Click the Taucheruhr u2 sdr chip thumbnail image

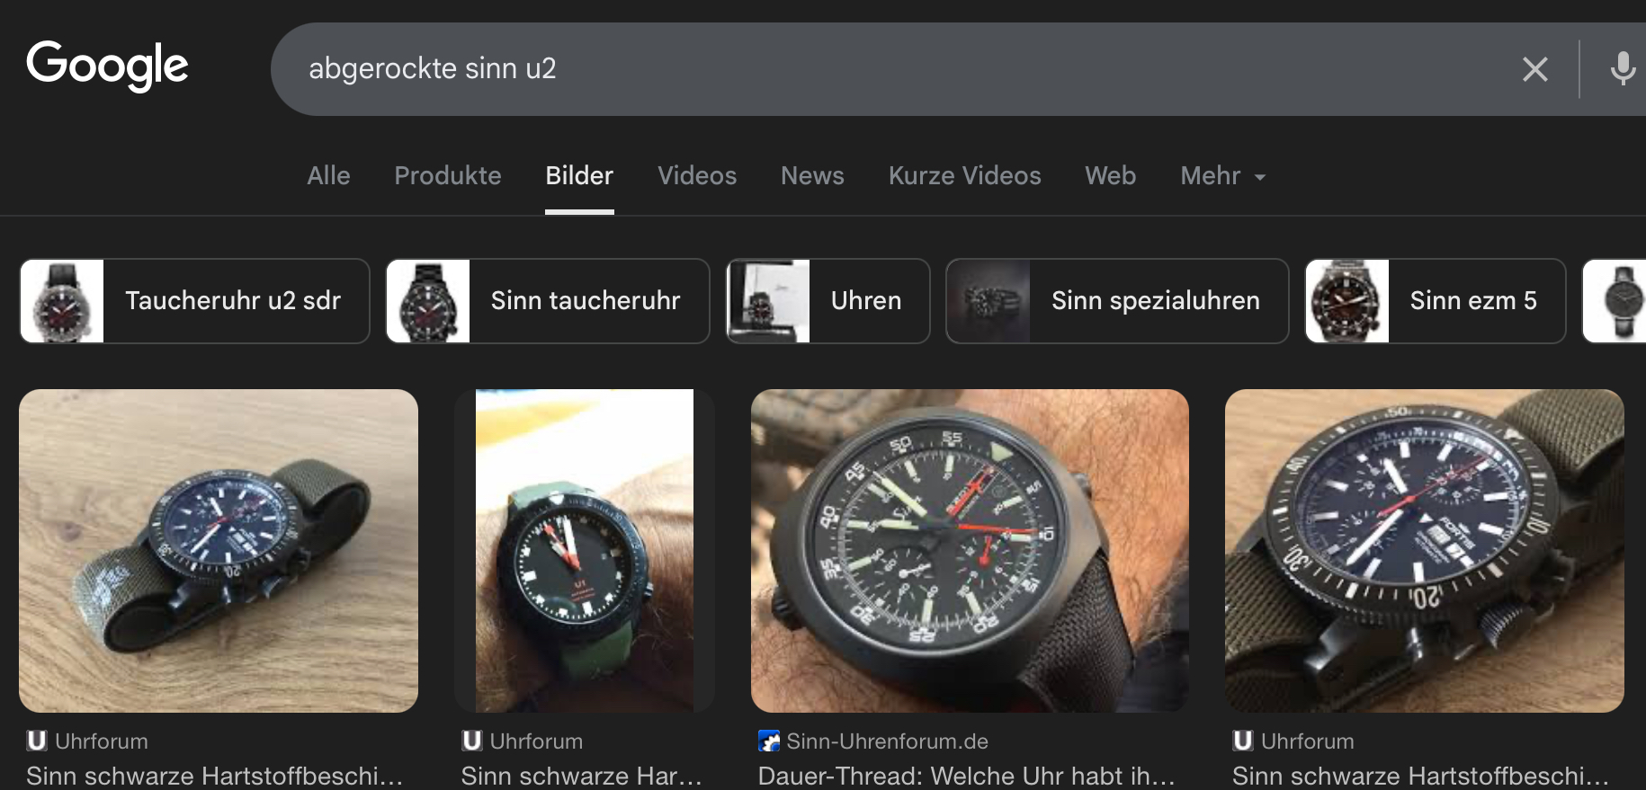click(62, 301)
